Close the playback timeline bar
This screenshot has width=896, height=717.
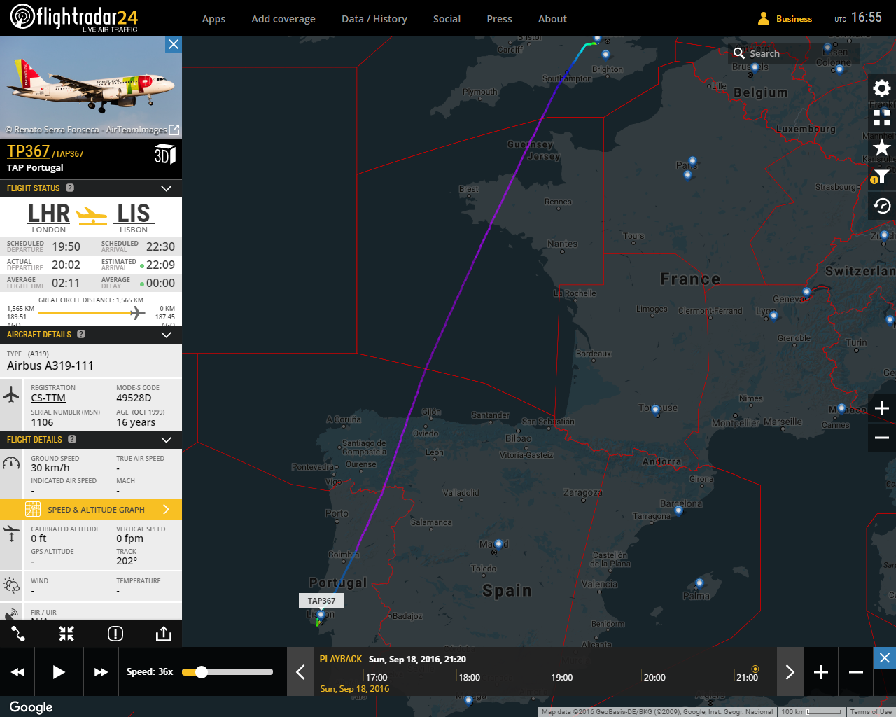click(x=885, y=658)
